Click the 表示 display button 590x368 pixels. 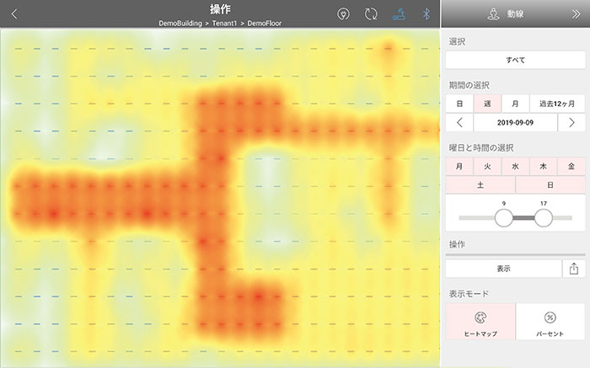click(x=503, y=269)
